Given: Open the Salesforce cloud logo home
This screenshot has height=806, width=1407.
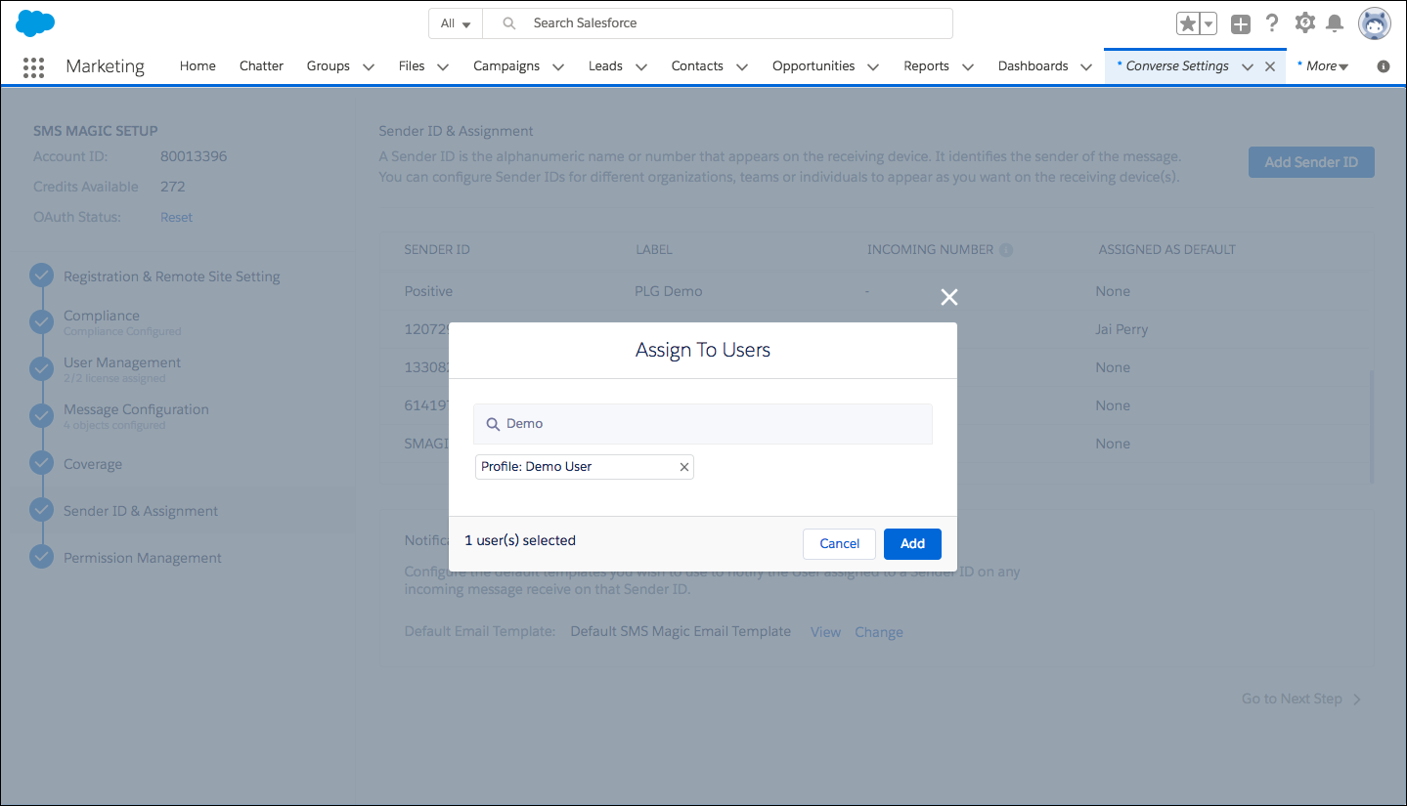Looking at the screenshot, I should (35, 22).
